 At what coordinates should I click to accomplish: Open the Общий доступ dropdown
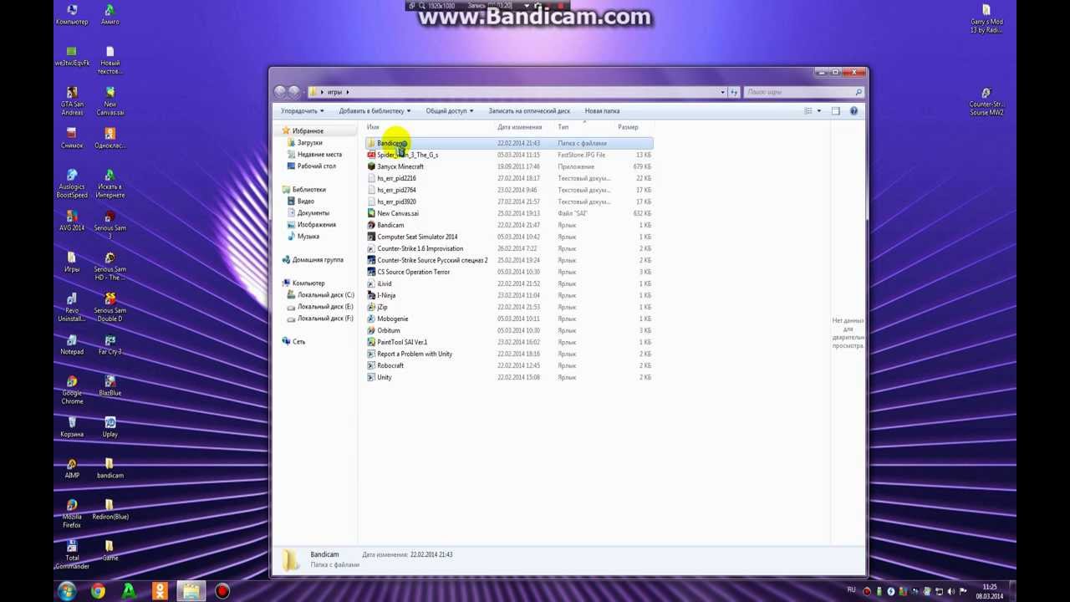450,110
